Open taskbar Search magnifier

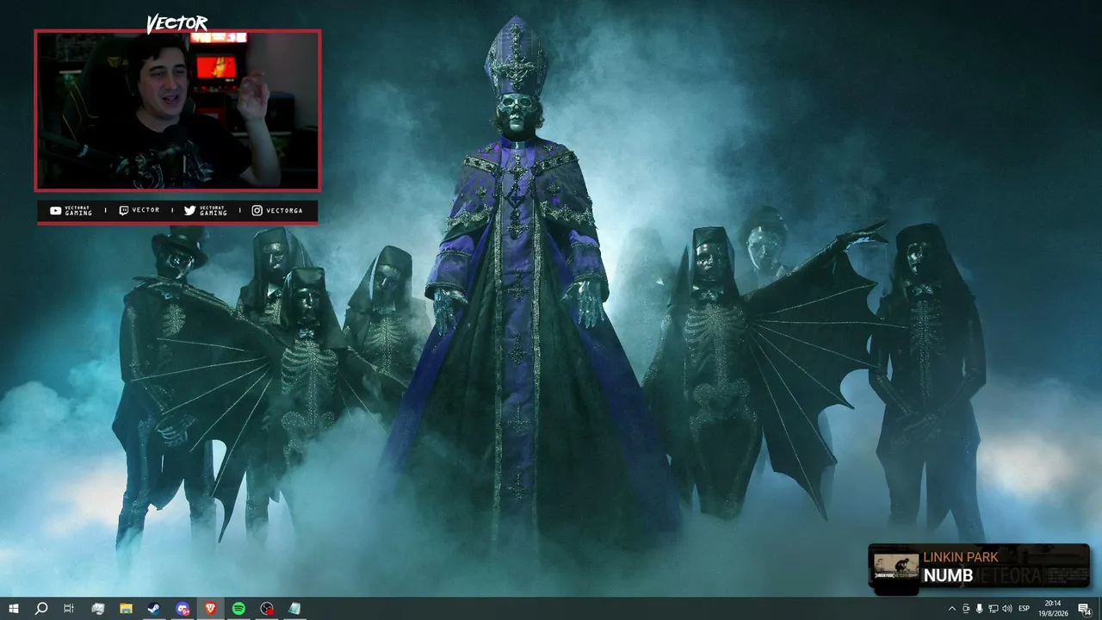pos(40,609)
